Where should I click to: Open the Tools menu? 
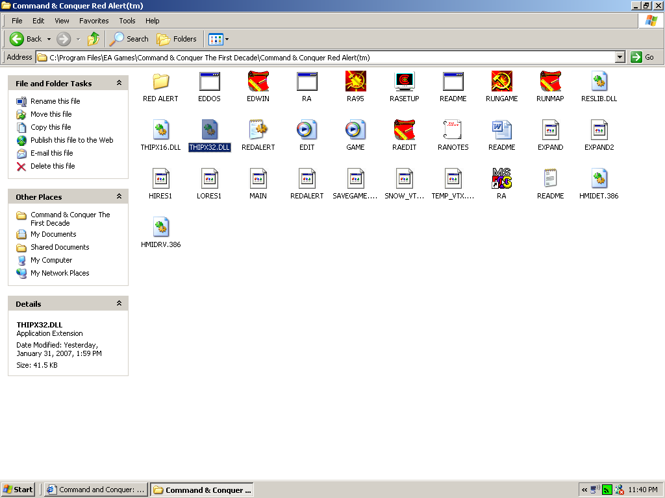point(127,21)
